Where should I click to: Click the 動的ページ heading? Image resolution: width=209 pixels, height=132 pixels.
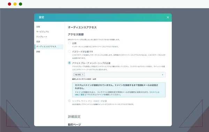point(75,124)
